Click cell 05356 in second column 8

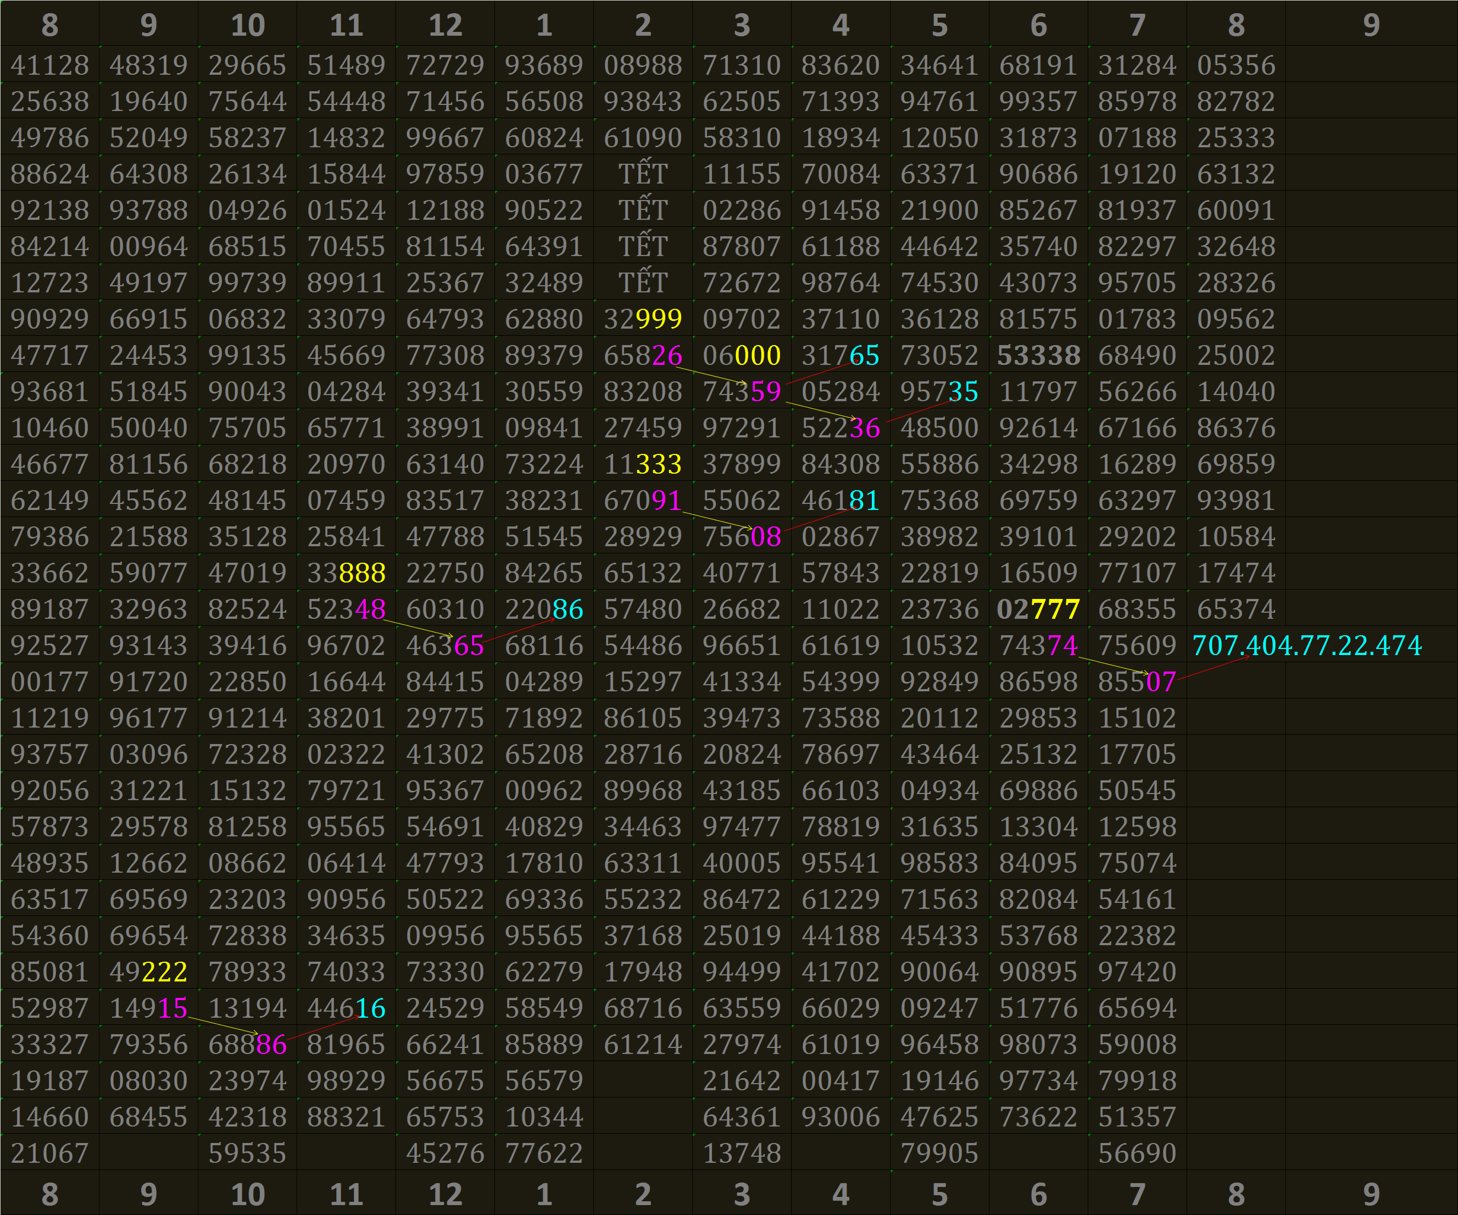pyautogui.click(x=1236, y=65)
